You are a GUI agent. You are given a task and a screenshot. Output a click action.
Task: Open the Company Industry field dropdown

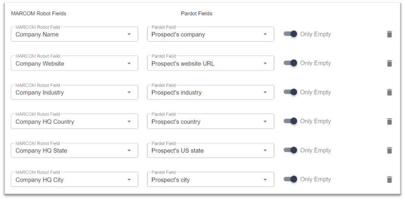tap(74, 92)
